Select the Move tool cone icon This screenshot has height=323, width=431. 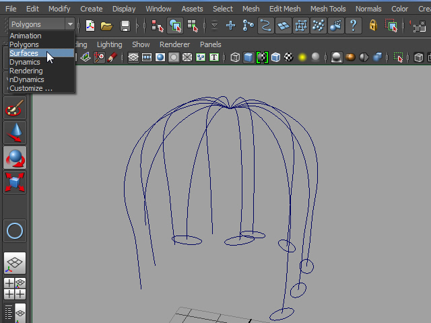click(15, 133)
